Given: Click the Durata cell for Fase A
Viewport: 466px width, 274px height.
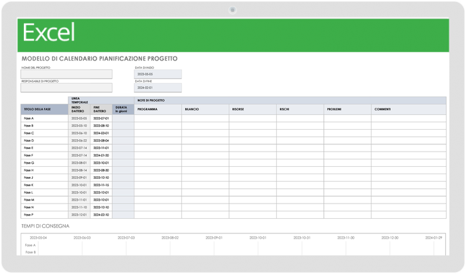Looking at the screenshot, I should click(x=123, y=118).
